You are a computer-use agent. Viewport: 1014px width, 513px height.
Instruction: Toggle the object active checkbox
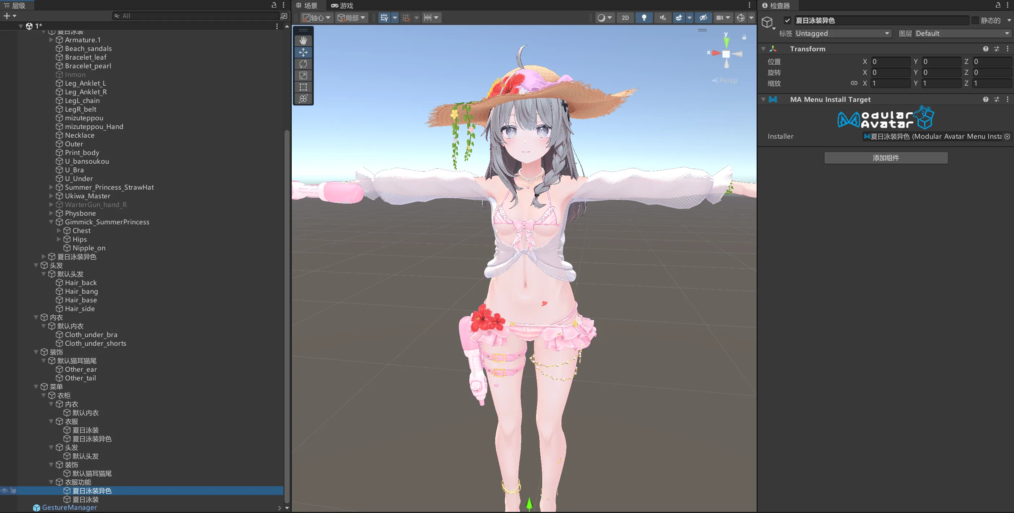787,21
